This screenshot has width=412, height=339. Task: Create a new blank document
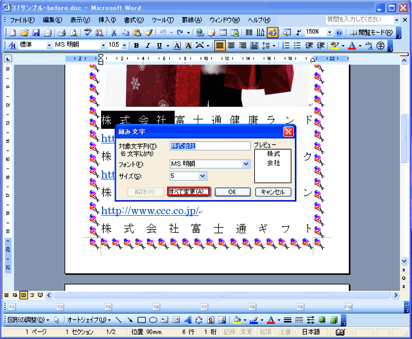13,32
